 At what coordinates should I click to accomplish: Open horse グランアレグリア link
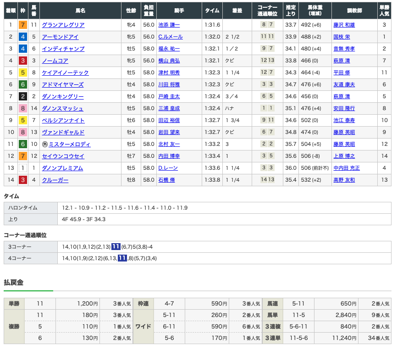click(x=63, y=25)
